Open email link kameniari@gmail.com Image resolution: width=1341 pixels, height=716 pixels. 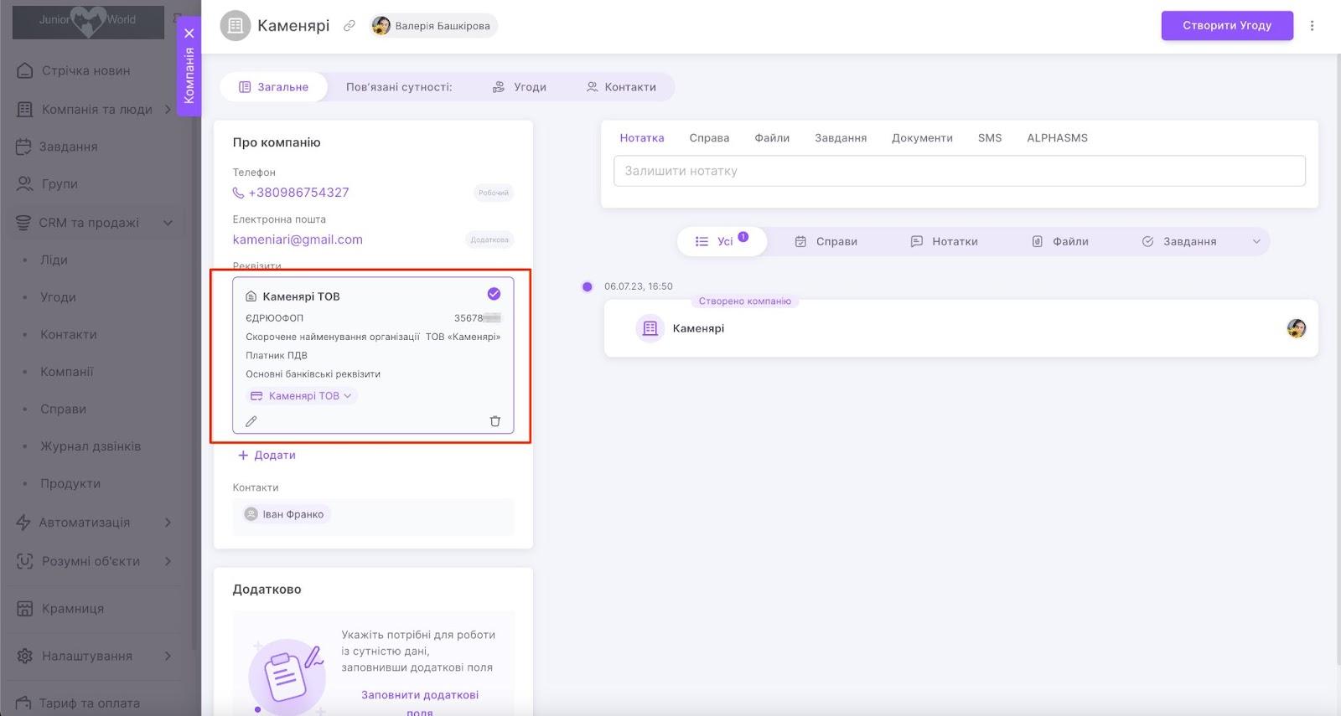298,240
